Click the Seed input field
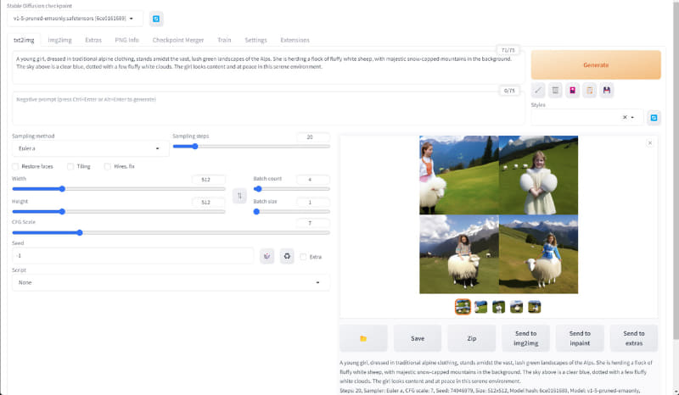Screen dimensions: 679x395 pos(133,256)
